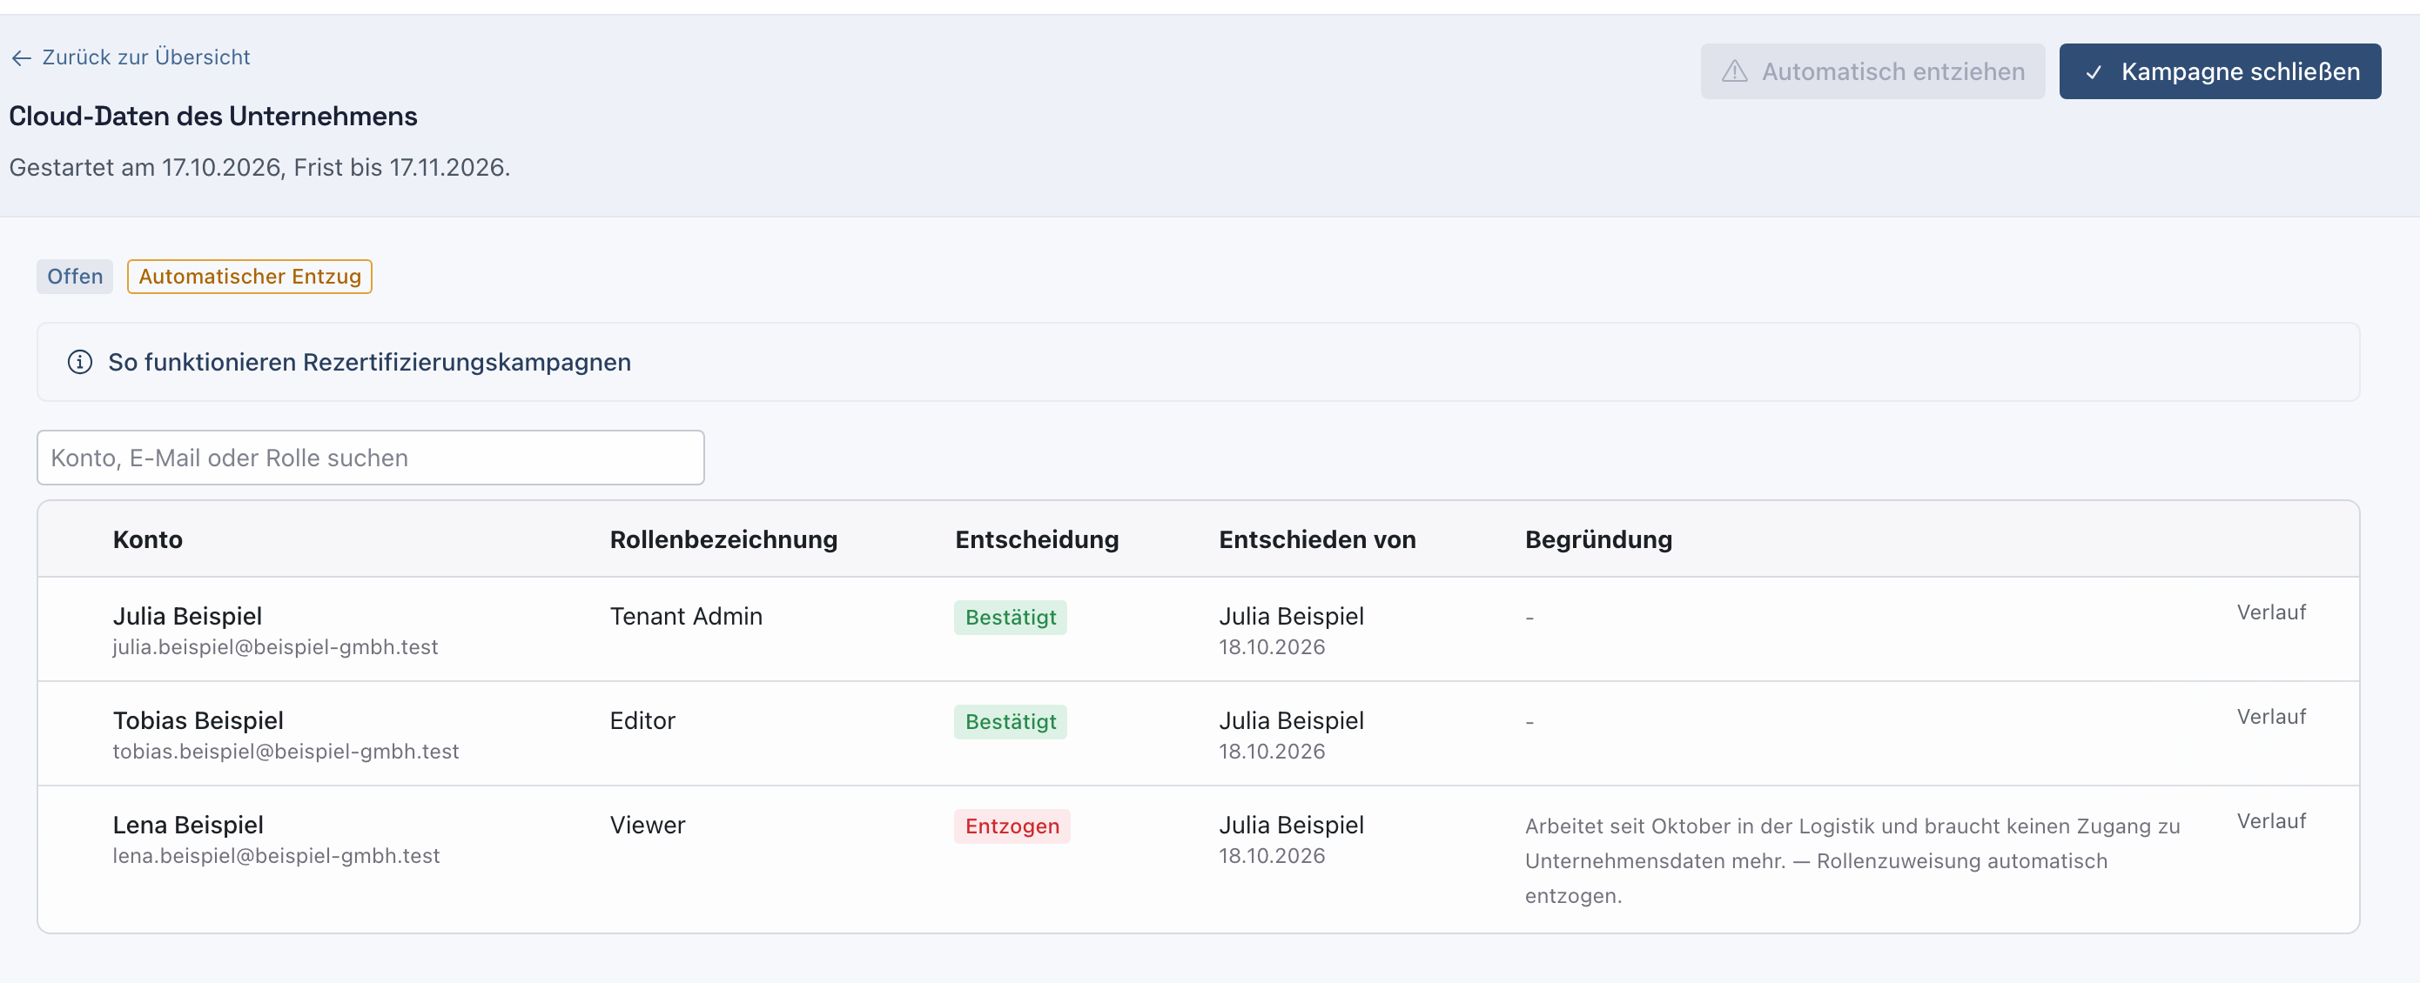Click the reason text starting Arbeitet seit Oktober

click(x=1852, y=861)
